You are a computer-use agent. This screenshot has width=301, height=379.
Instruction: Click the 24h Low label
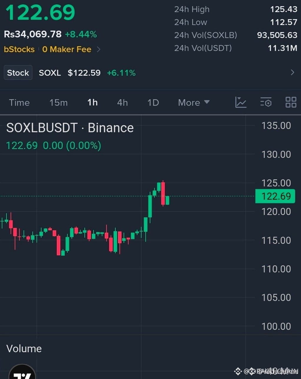tap(191, 22)
